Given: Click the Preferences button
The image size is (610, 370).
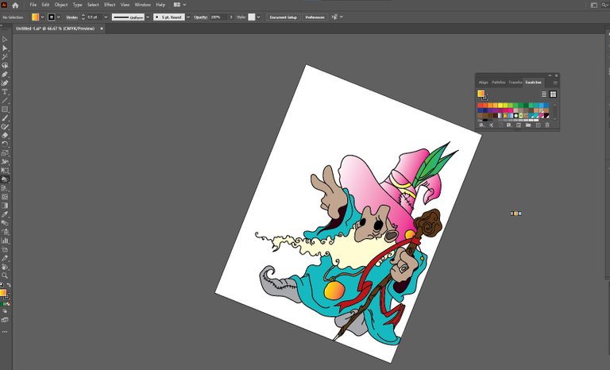Looking at the screenshot, I should (x=315, y=17).
